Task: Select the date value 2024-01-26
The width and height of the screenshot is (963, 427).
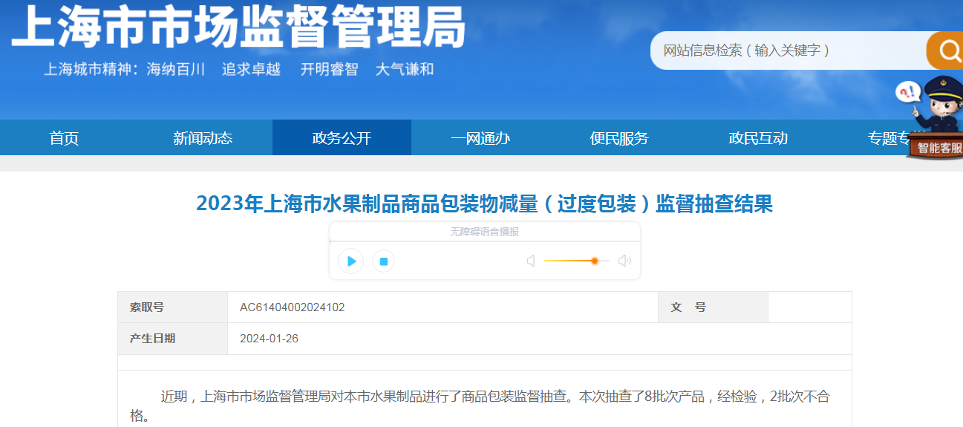Action: click(x=269, y=339)
